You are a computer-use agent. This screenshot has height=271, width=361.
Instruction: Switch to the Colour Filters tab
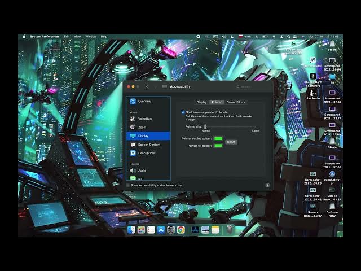pyautogui.click(x=236, y=102)
